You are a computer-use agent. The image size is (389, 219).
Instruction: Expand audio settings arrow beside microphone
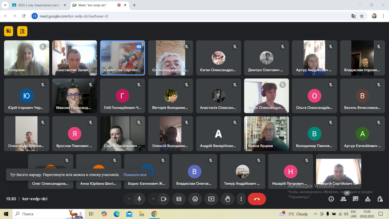tap(129, 199)
